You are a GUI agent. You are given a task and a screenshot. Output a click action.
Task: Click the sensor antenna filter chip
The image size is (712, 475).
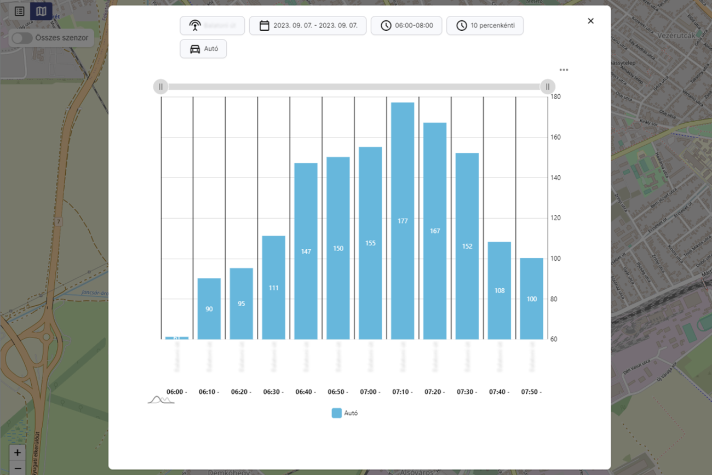point(212,26)
